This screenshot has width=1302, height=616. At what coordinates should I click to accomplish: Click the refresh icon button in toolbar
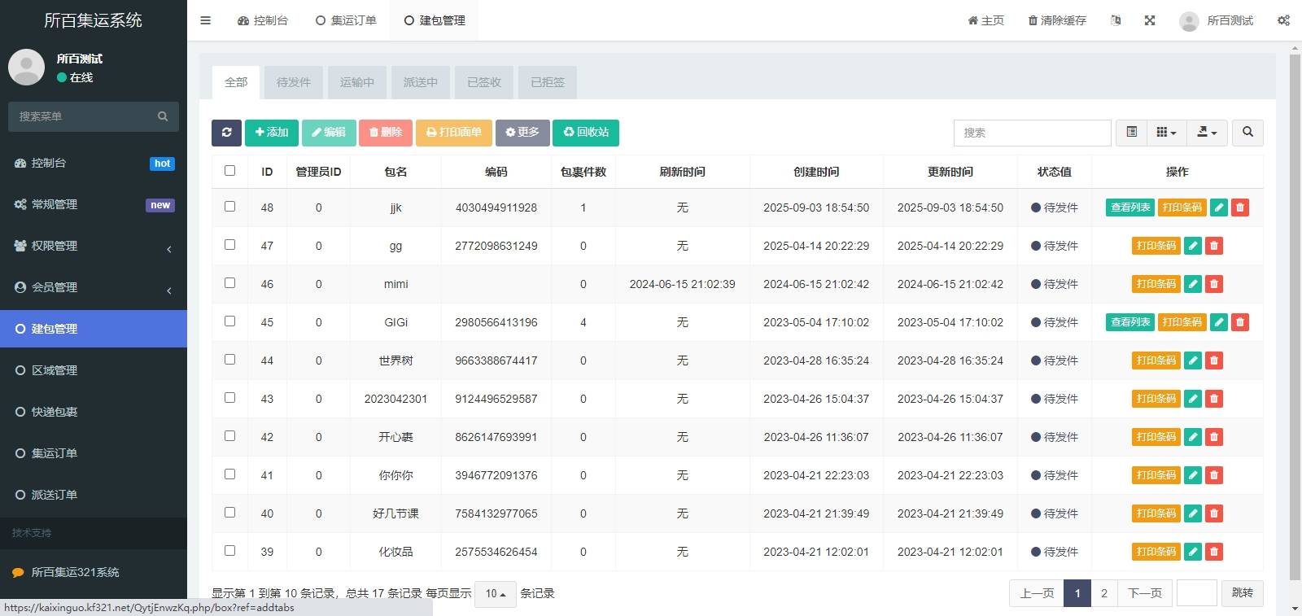(226, 133)
